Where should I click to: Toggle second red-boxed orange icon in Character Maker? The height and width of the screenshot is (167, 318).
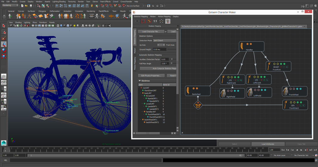pyautogui.click(x=149, y=21)
